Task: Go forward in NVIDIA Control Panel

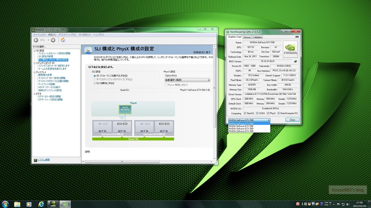Action: click(53, 40)
